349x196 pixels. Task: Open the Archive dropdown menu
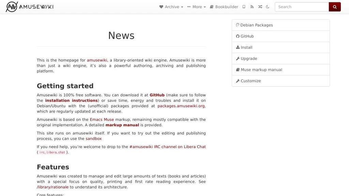(171, 7)
